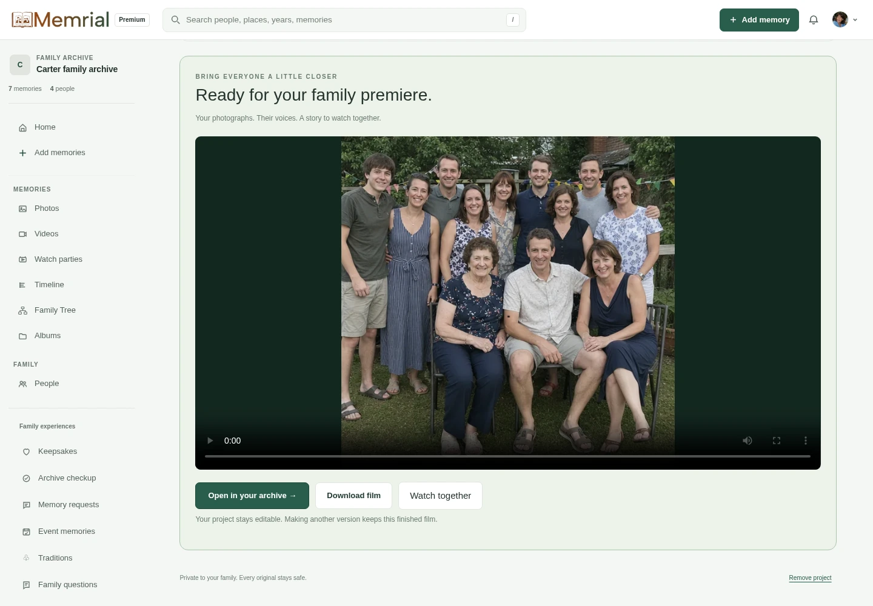Open the Videos section
Viewport: 873px width, 606px height.
[x=72, y=234]
